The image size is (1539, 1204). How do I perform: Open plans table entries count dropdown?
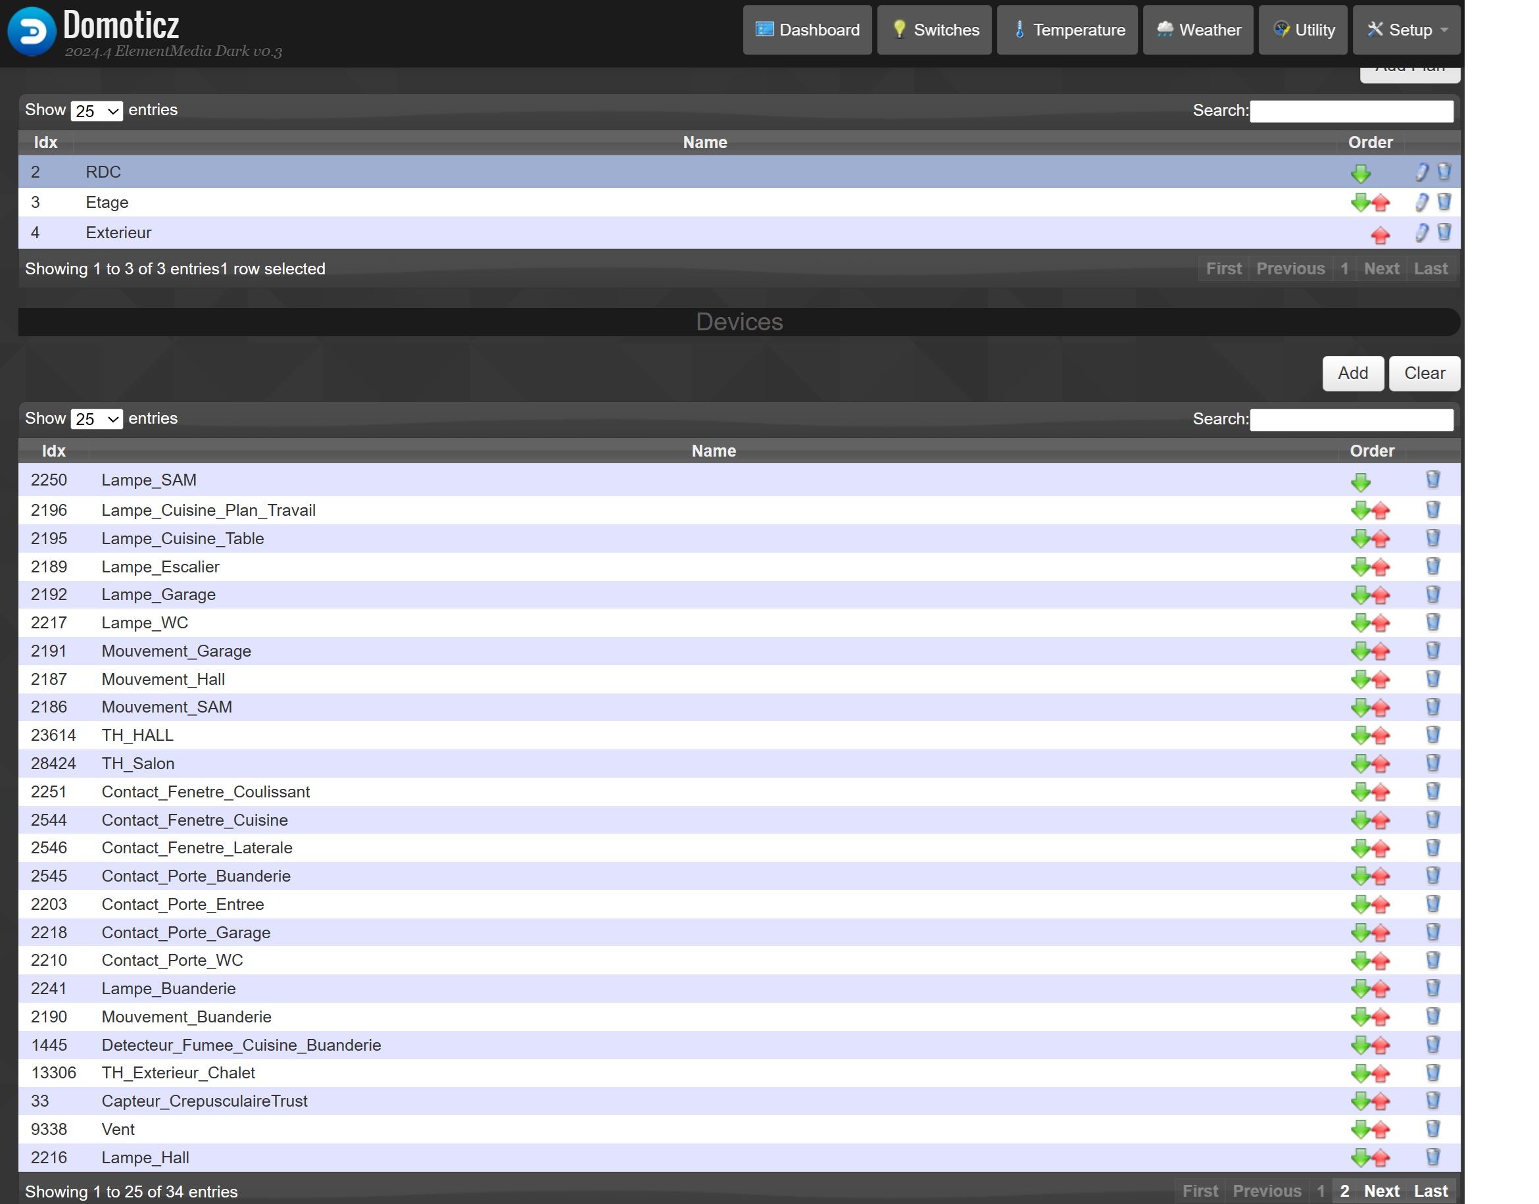(97, 111)
